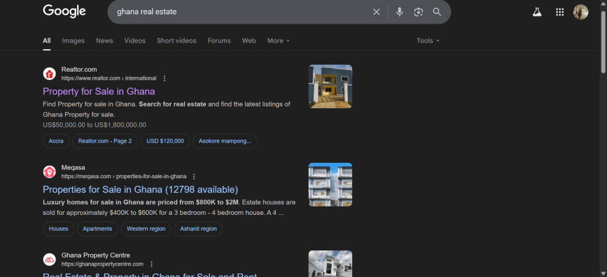Click the Meqasa favicon
The width and height of the screenshot is (607, 277).
pos(50,172)
